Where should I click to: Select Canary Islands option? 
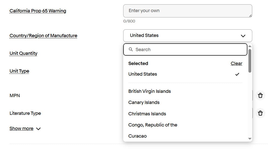pyautogui.click(x=144, y=102)
